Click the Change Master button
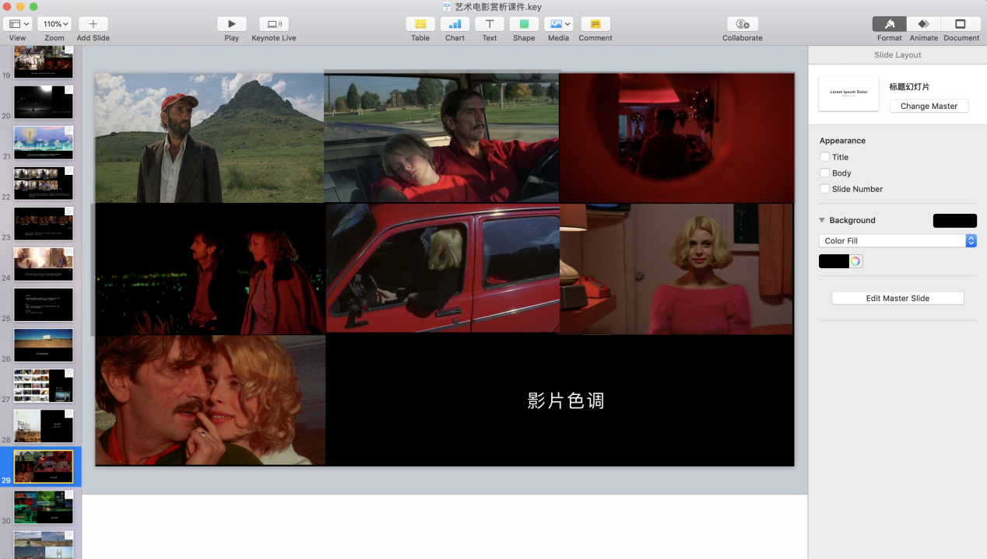This screenshot has width=987, height=559. [929, 107]
